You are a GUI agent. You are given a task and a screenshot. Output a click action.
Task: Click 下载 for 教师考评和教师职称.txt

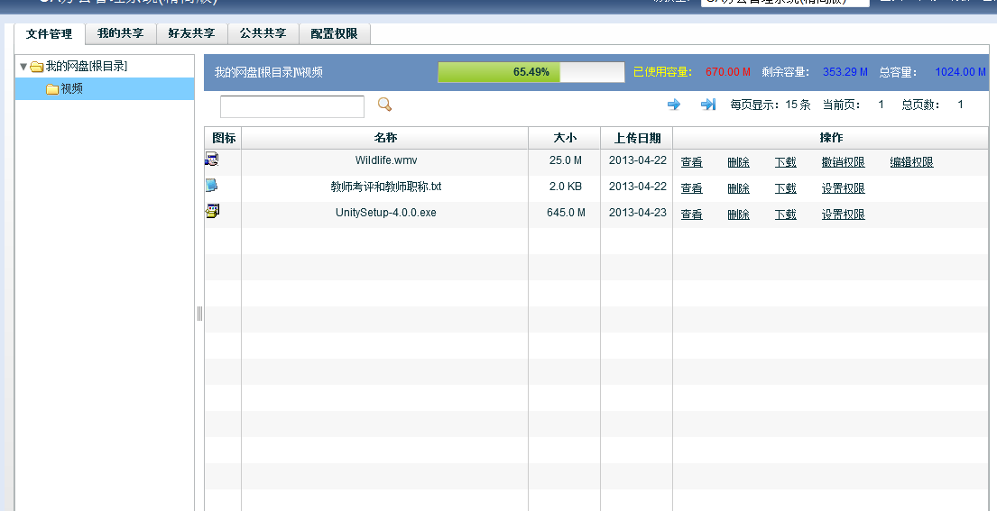(785, 188)
